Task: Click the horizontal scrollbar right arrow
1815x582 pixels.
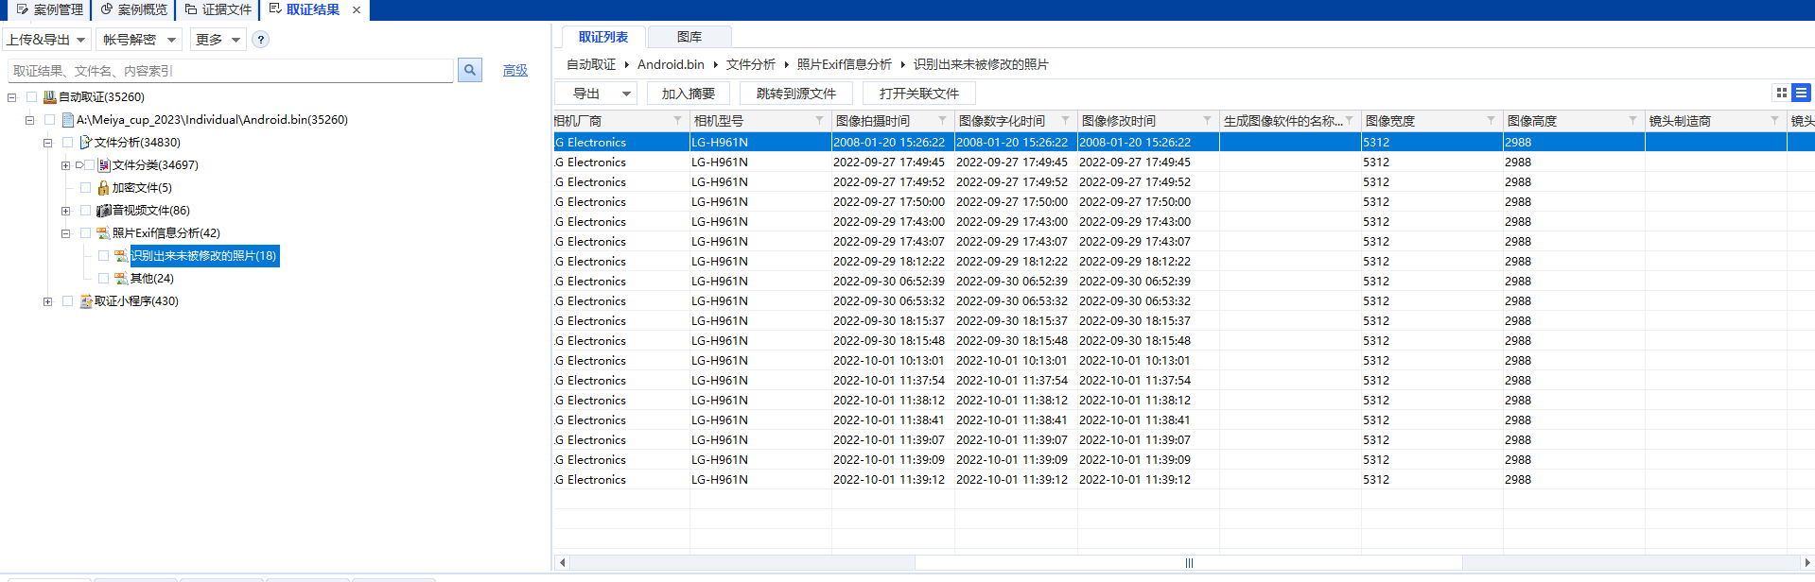Action: click(x=1806, y=563)
